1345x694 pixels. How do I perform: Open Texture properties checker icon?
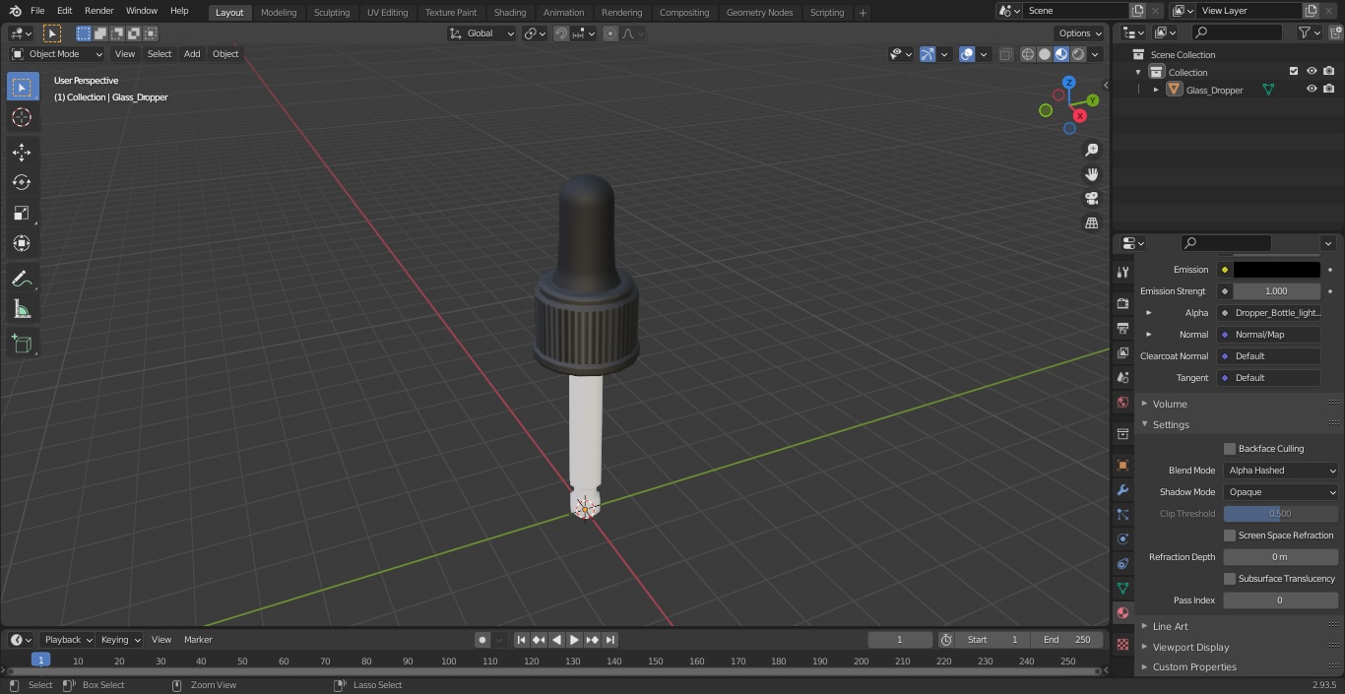click(1122, 644)
